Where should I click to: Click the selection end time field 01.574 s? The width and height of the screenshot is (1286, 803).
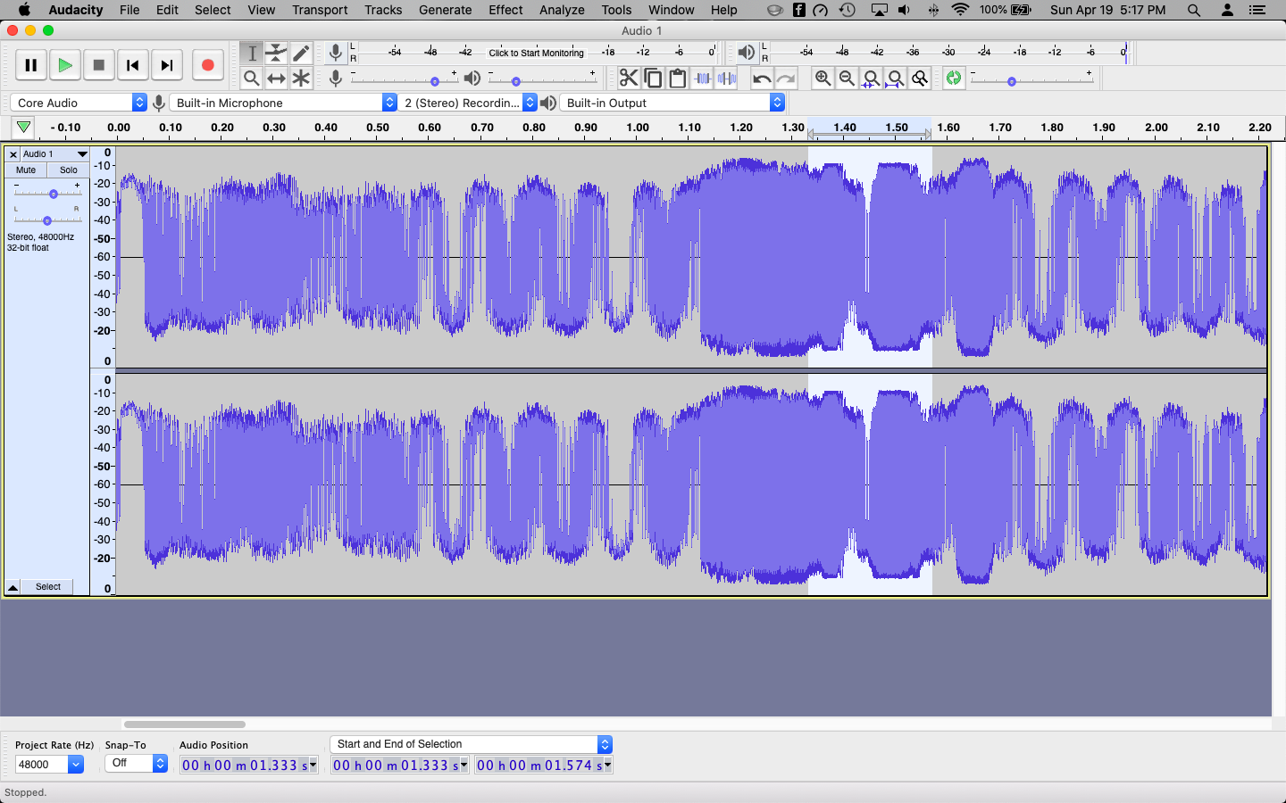coord(544,766)
